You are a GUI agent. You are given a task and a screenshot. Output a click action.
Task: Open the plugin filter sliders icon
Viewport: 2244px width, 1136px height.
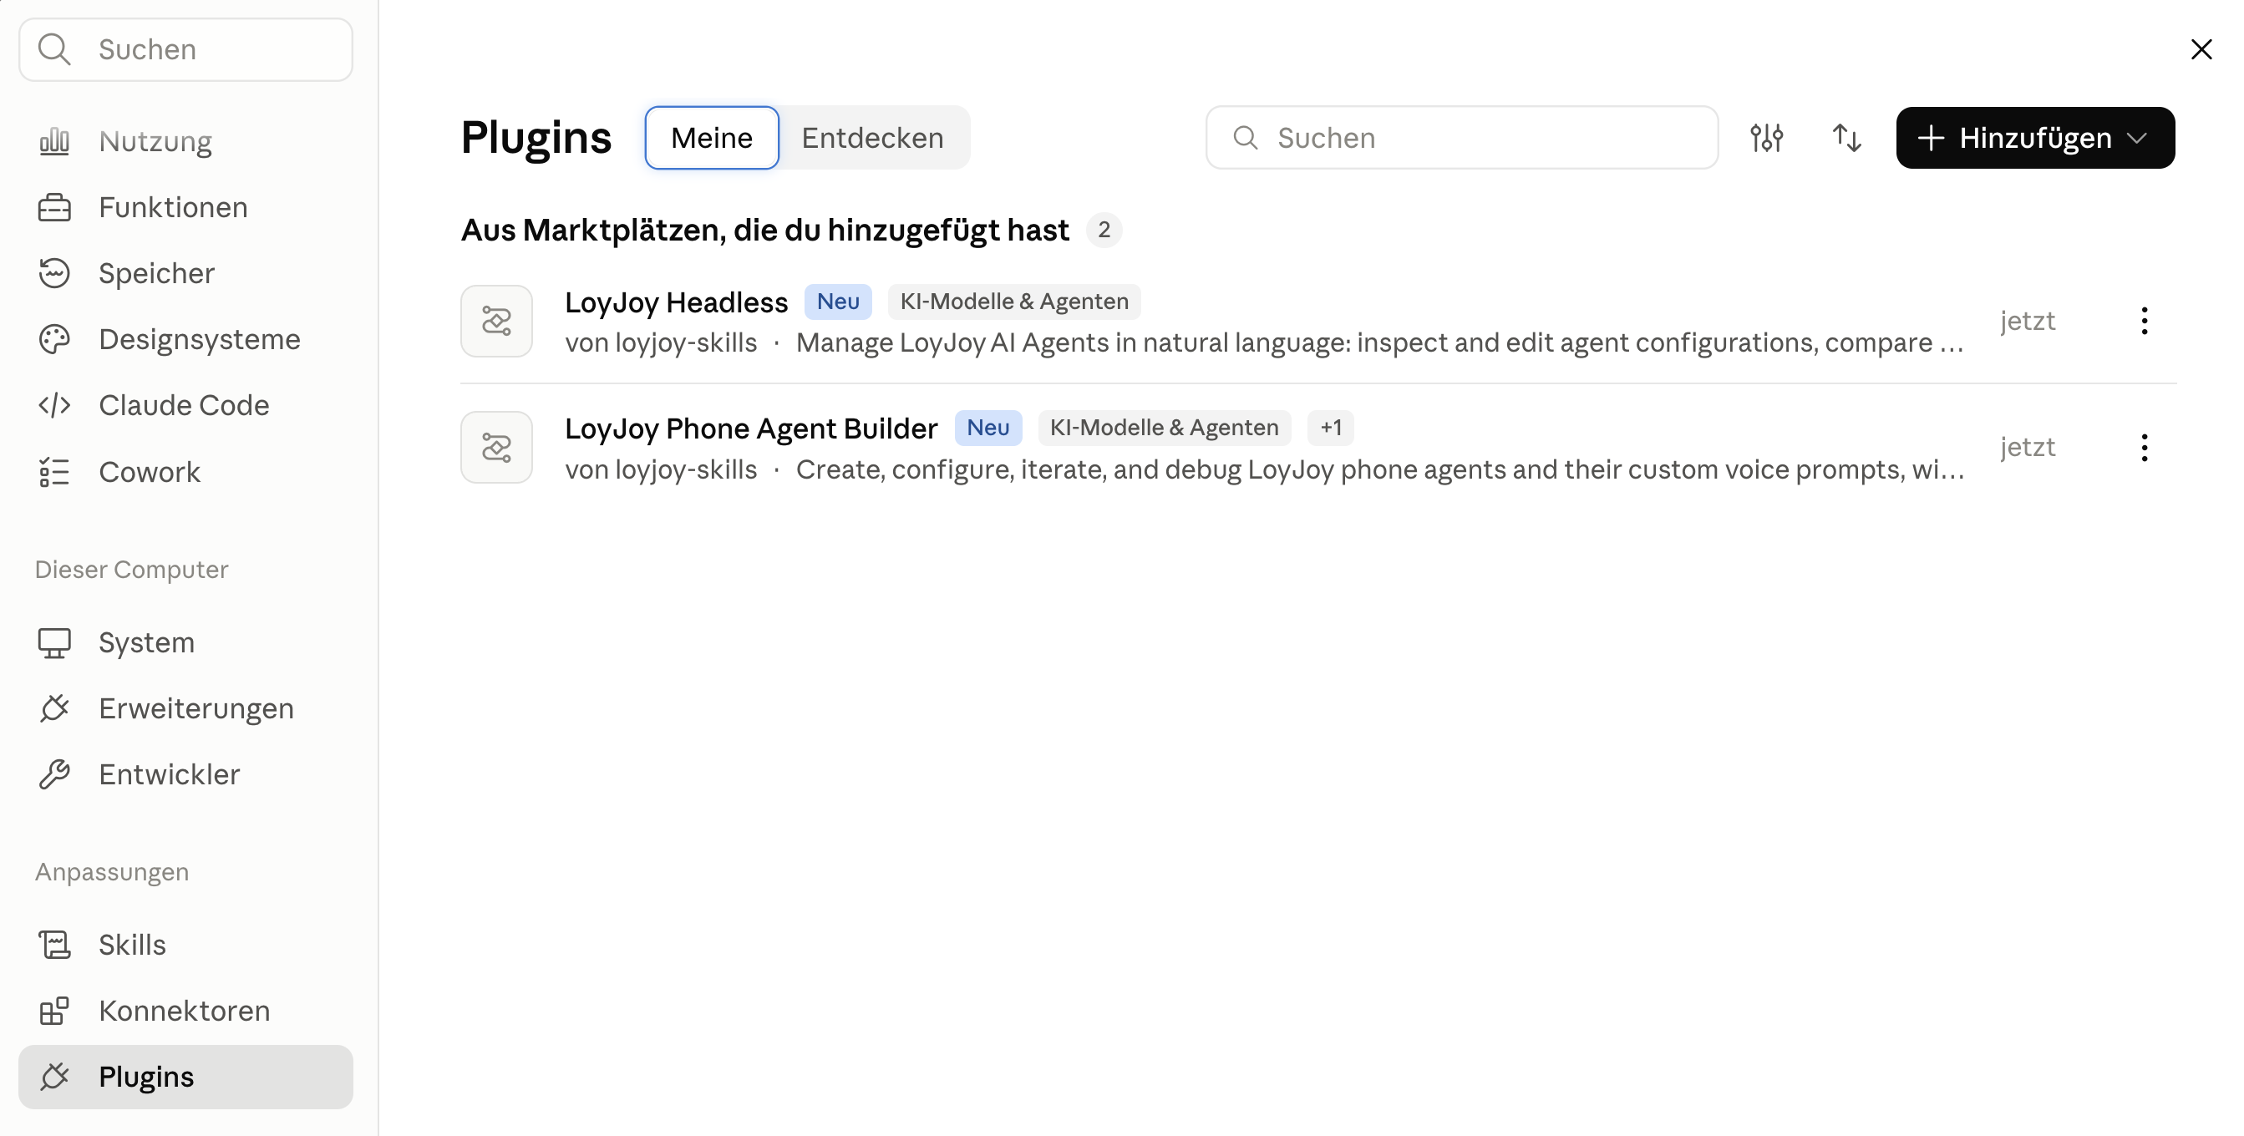click(1767, 138)
